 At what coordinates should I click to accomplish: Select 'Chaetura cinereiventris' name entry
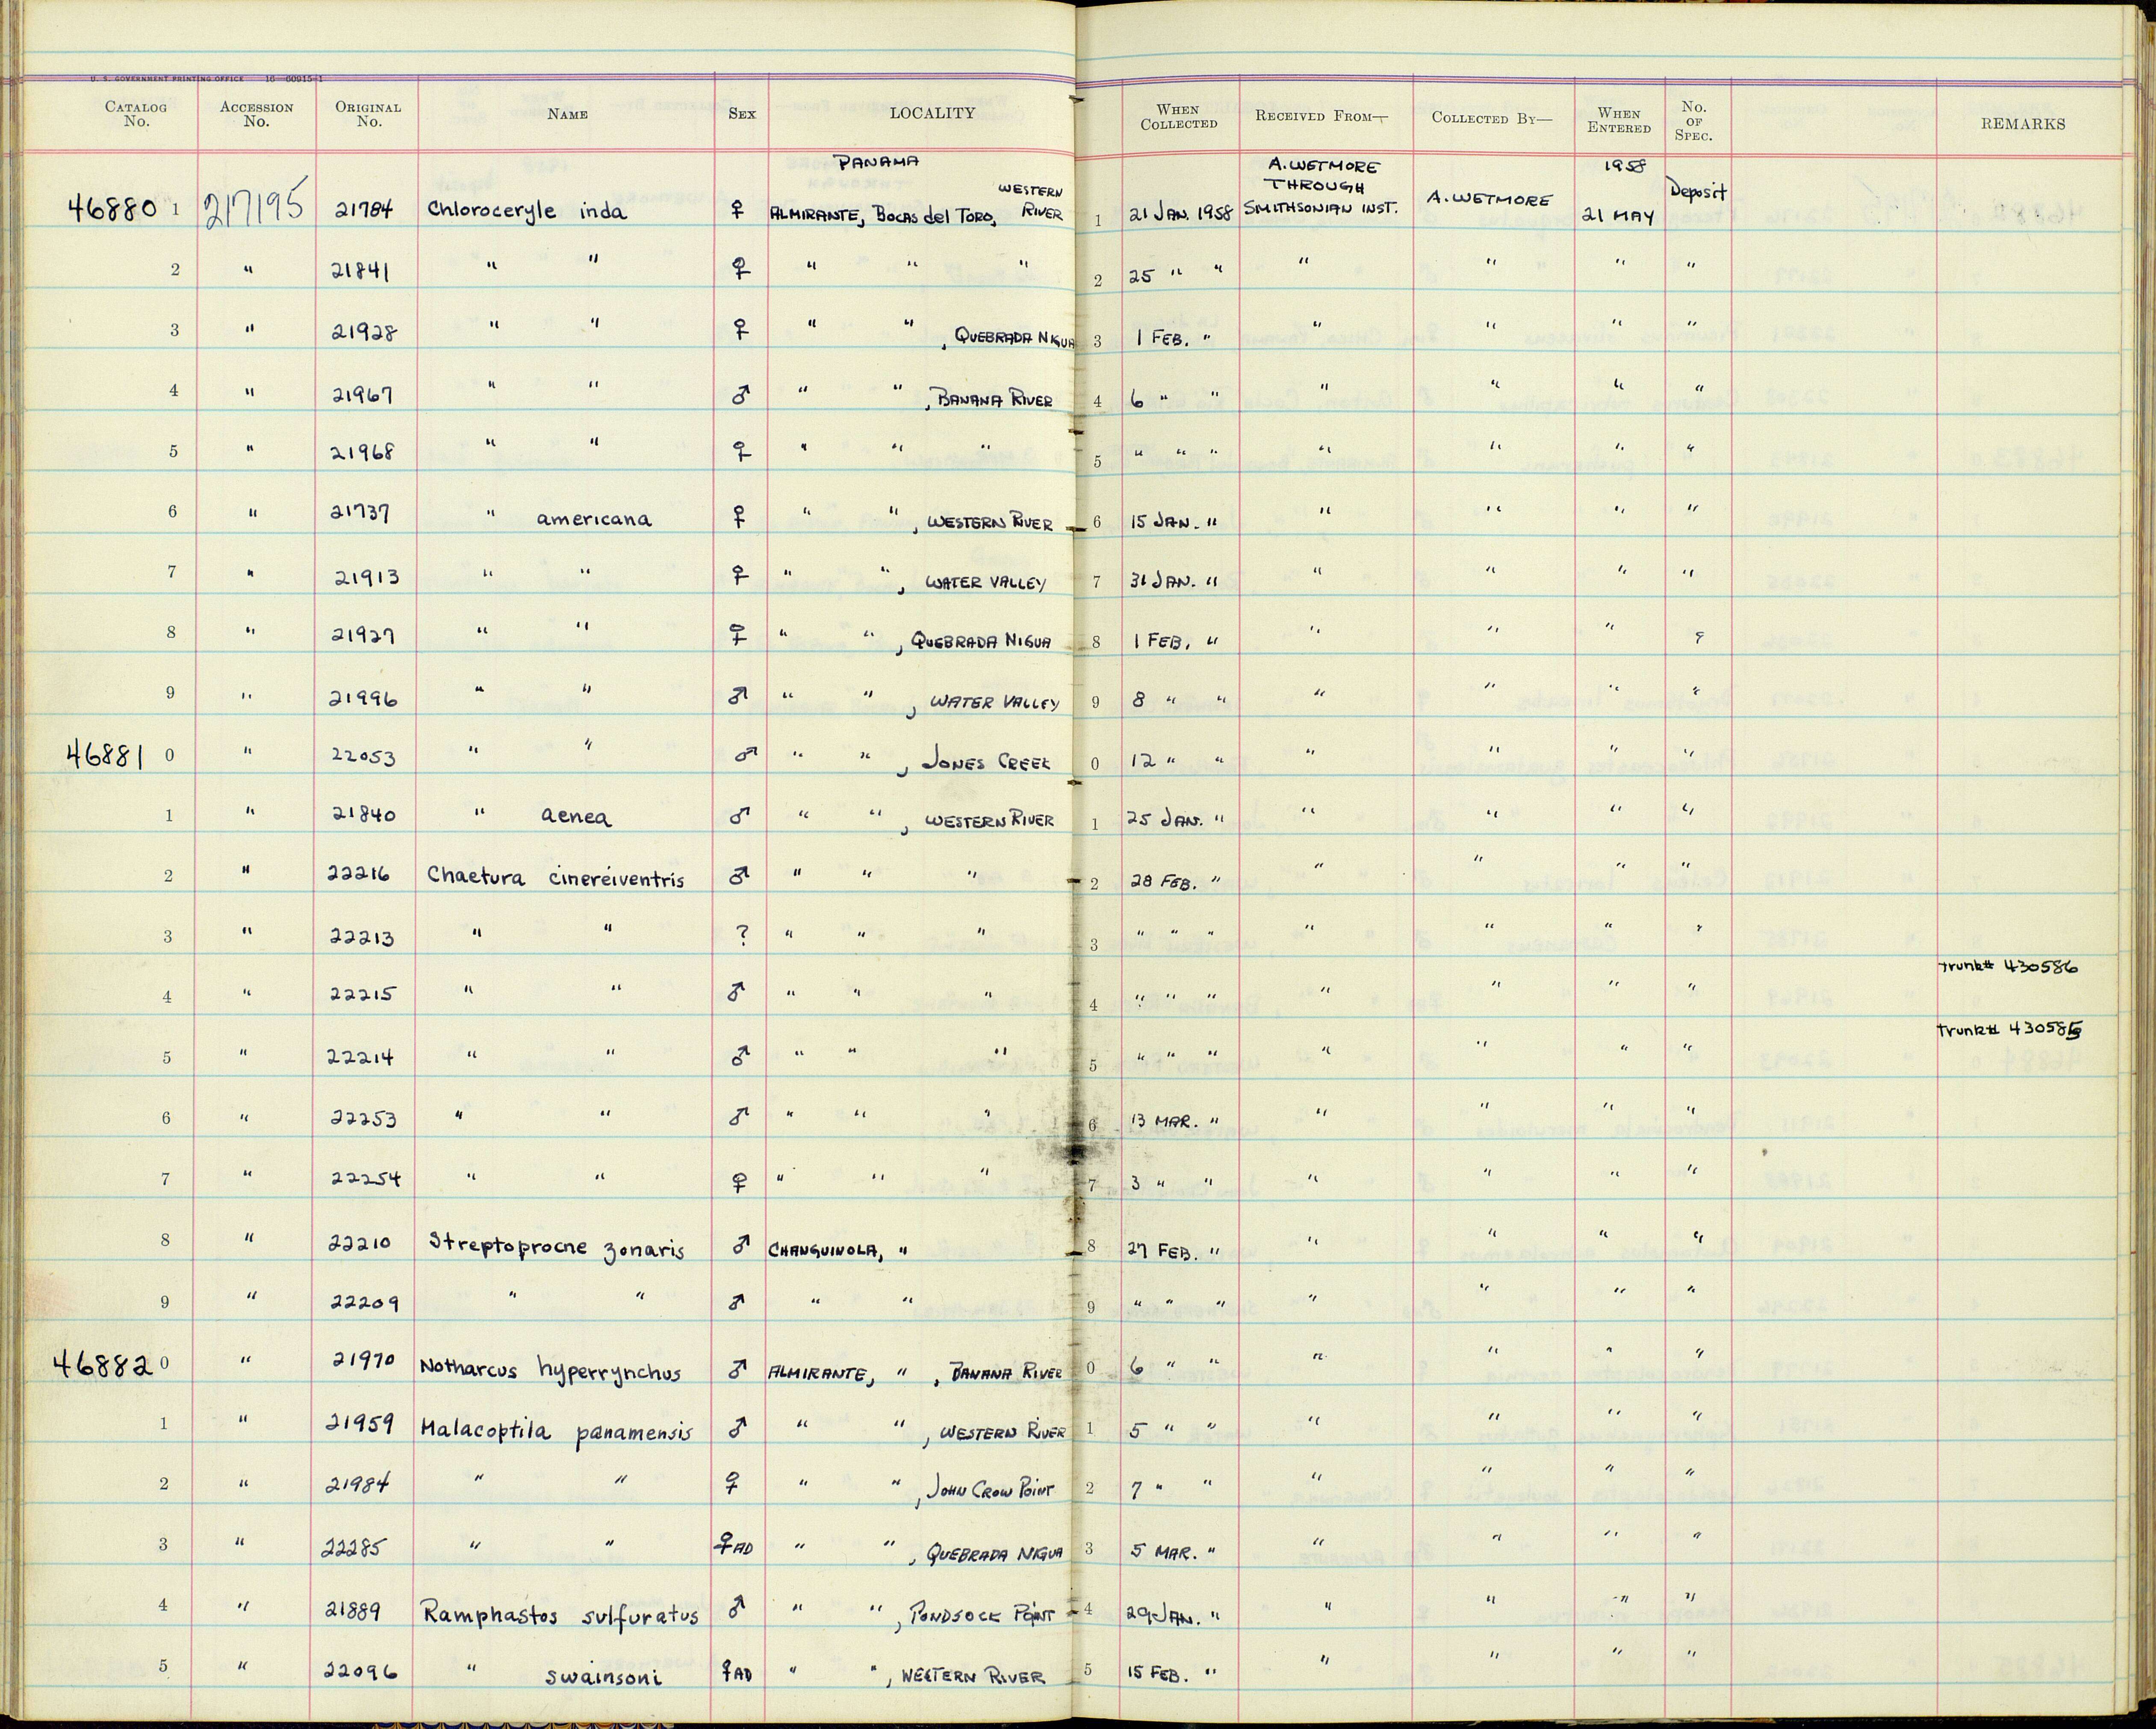[556, 878]
